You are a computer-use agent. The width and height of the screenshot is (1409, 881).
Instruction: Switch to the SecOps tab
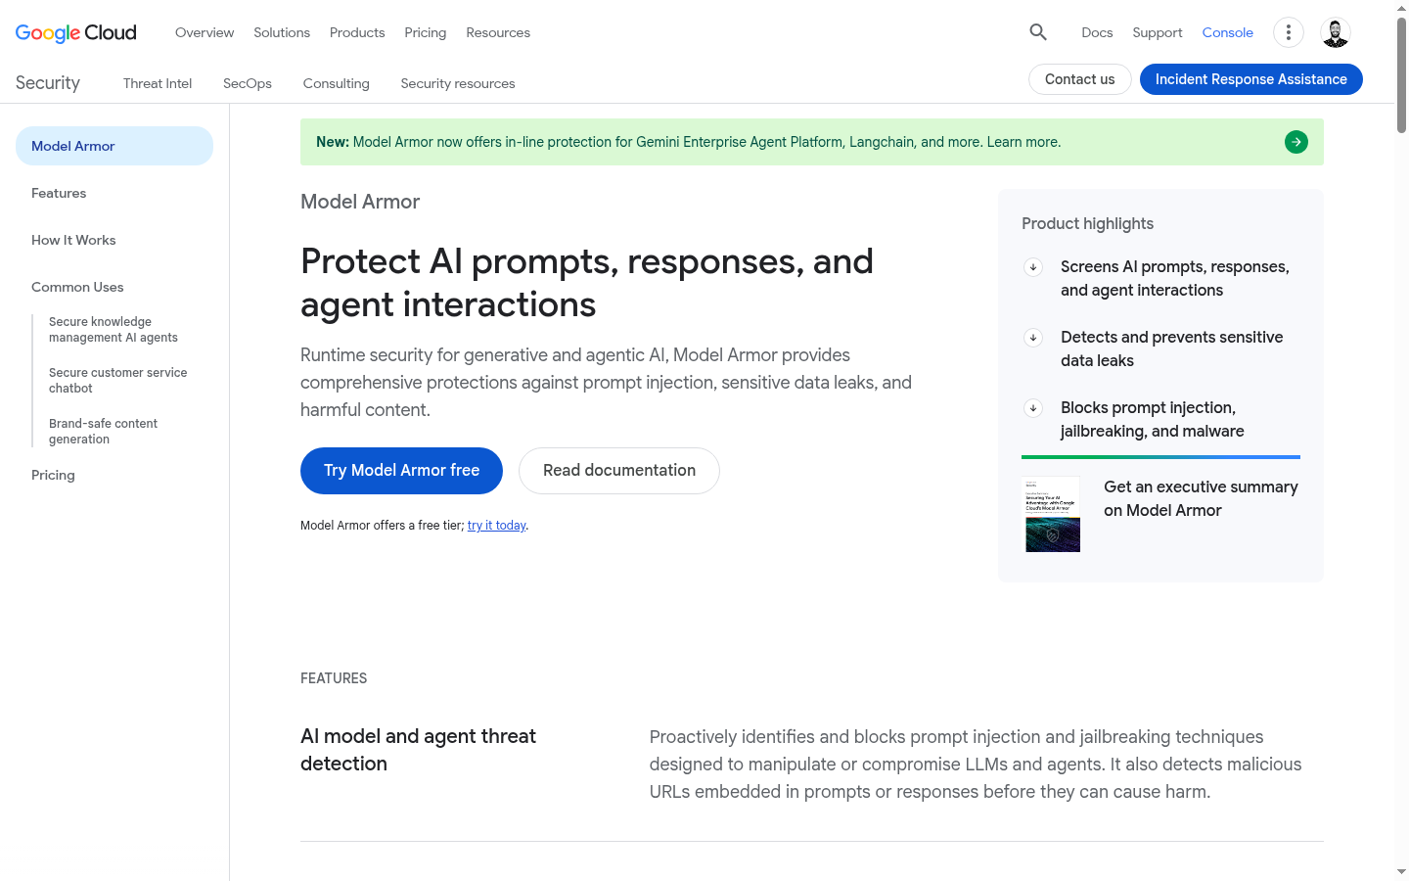tap(248, 83)
